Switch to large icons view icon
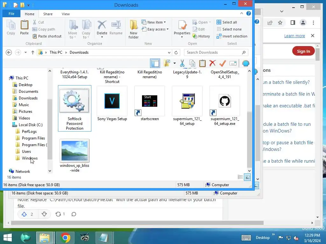Screen dimensions: 326x244 click(x=247, y=177)
